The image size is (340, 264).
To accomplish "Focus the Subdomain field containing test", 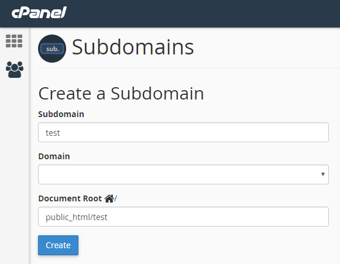I will 183,132.
